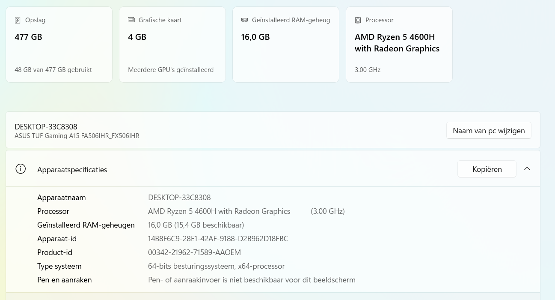Click the Processor chip icon
Image resolution: width=555 pixels, height=300 pixels.
pyautogui.click(x=358, y=20)
